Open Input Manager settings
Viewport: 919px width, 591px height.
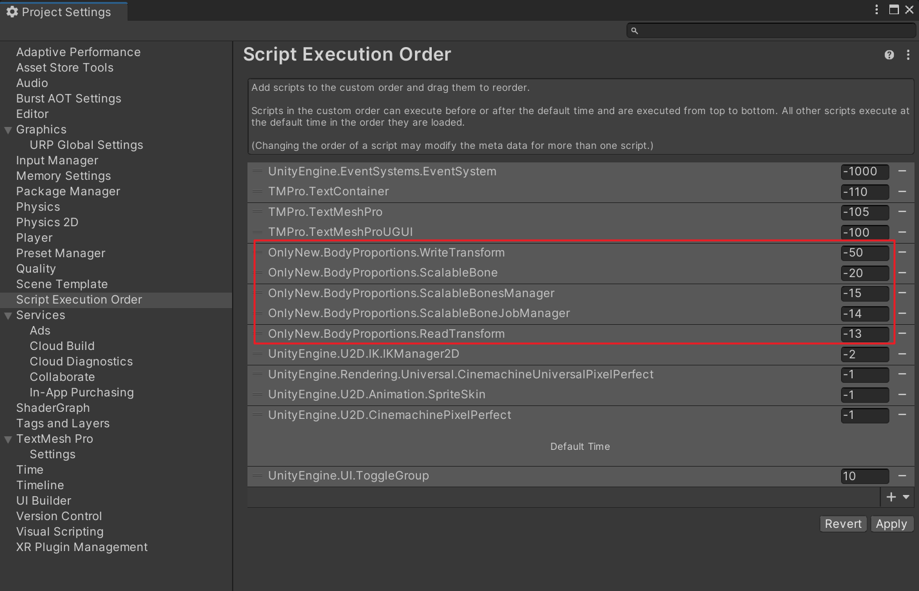57,160
